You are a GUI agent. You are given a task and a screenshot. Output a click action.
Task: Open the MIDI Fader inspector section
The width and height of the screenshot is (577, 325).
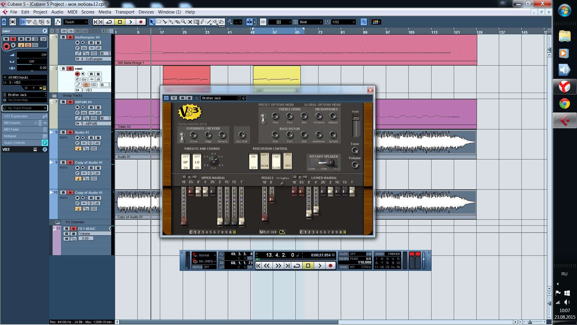click(25, 129)
